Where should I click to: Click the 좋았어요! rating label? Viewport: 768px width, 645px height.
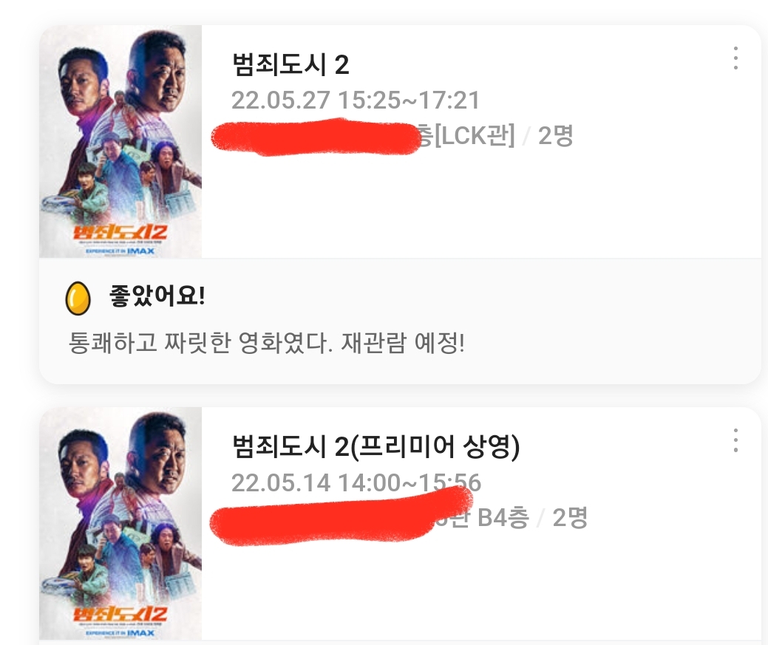pyautogui.click(x=157, y=297)
